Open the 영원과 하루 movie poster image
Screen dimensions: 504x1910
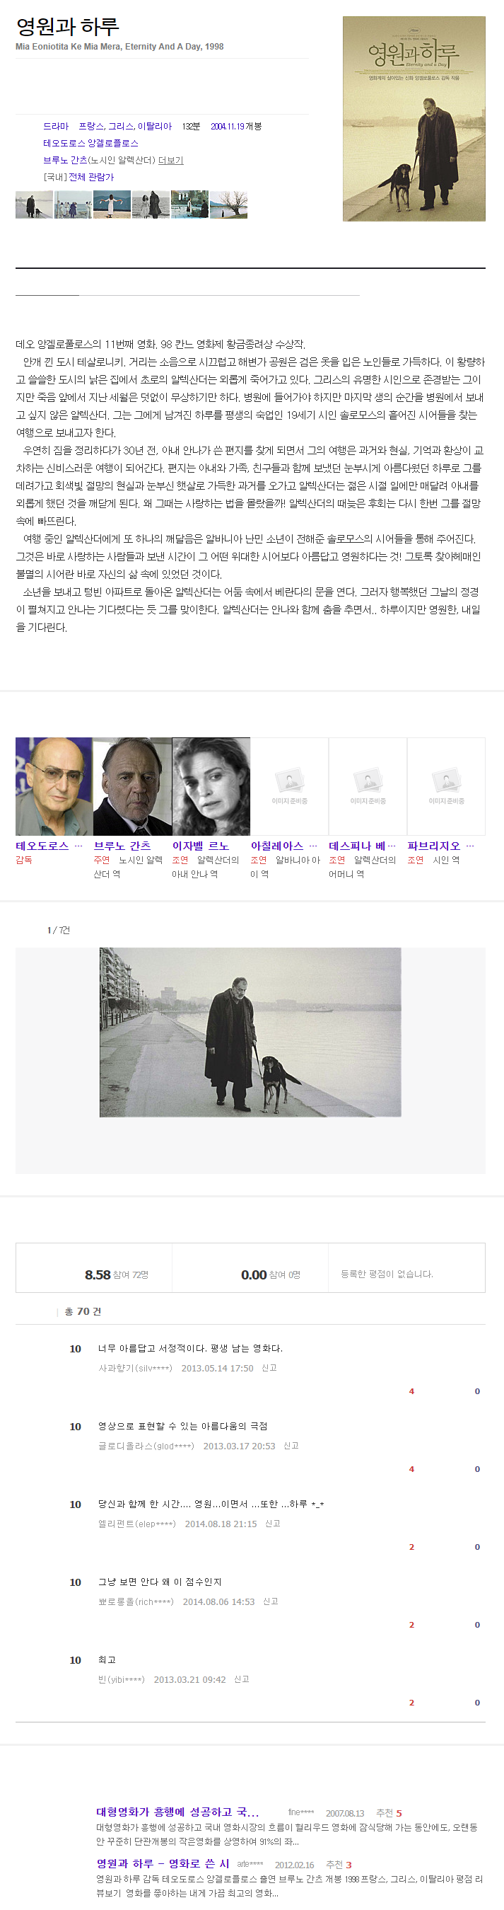[414, 119]
